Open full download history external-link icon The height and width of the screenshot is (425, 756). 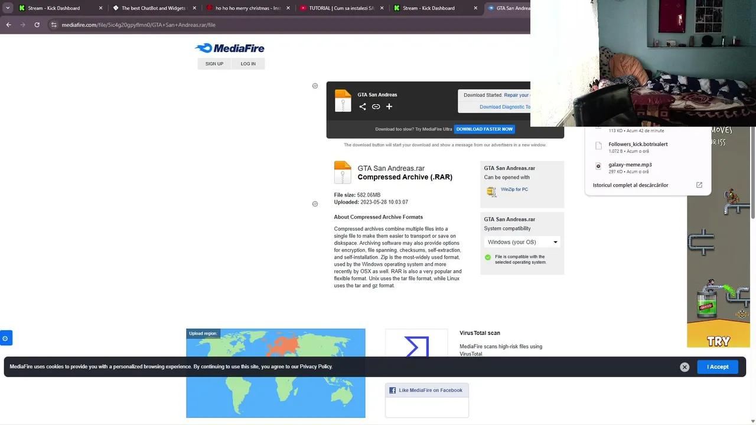point(699,185)
